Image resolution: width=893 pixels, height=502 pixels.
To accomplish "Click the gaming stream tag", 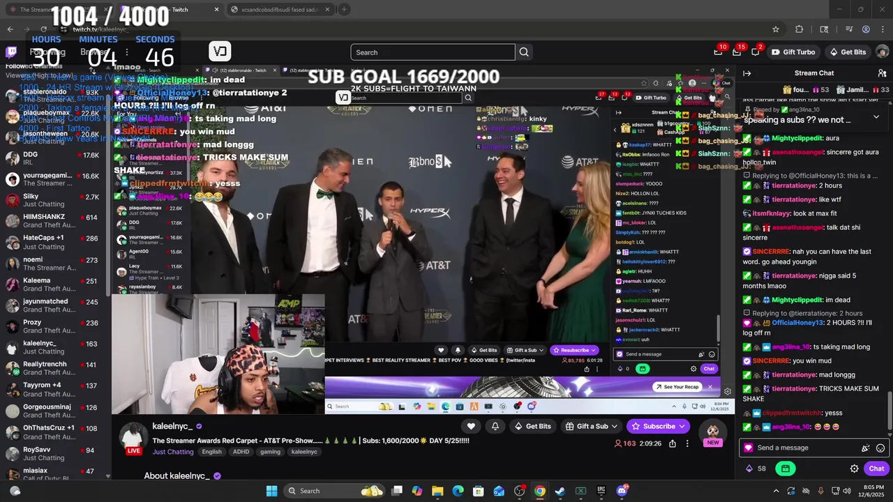I will pos(270,452).
